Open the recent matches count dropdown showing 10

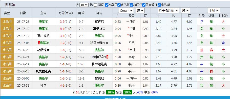click(x=84, y=5)
